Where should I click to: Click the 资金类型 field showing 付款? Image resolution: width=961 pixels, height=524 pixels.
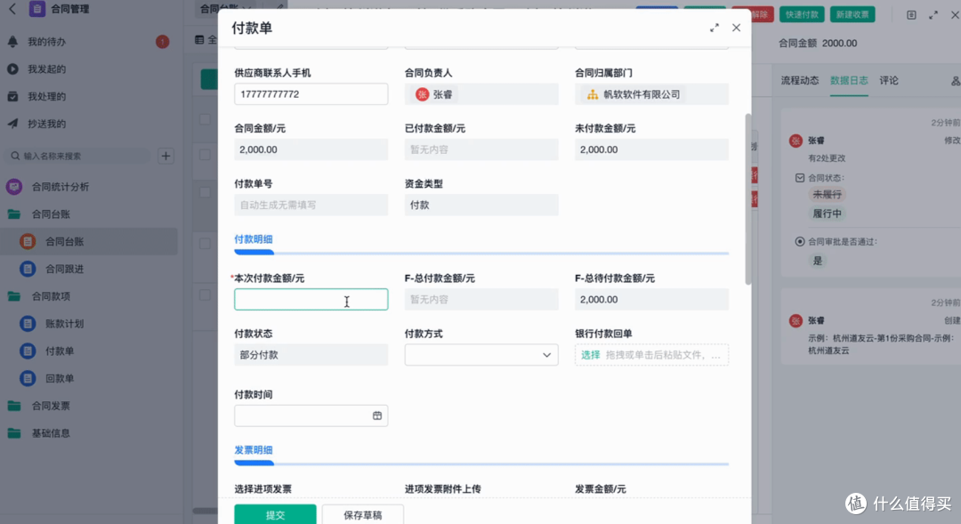click(x=481, y=205)
